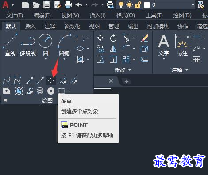Click the Trim scissors tool

click(126, 38)
